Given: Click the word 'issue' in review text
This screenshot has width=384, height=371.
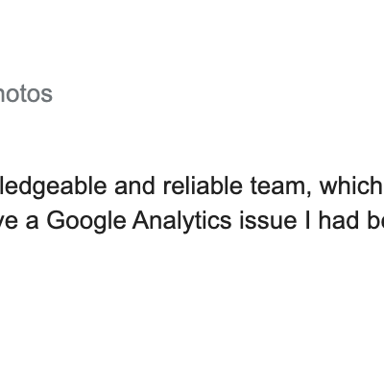Looking at the screenshot, I should click(x=268, y=220).
